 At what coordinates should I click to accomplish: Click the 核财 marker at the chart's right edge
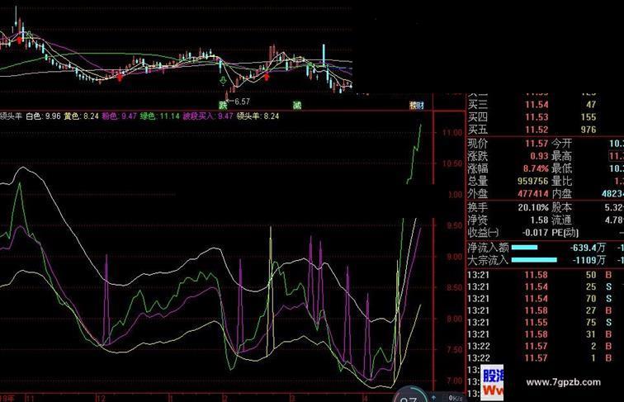(417, 106)
